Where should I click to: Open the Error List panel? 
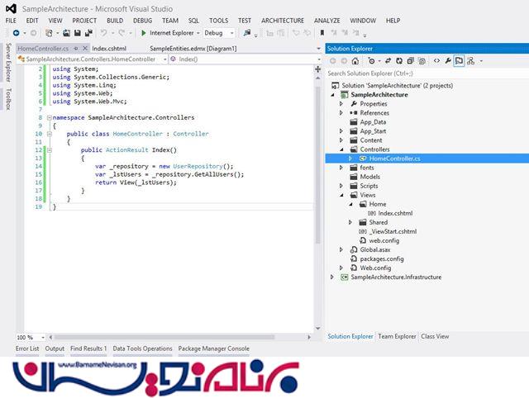tap(27, 349)
